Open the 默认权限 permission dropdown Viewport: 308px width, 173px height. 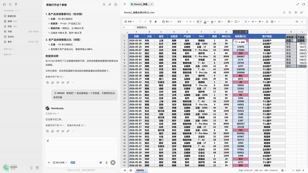60,163
